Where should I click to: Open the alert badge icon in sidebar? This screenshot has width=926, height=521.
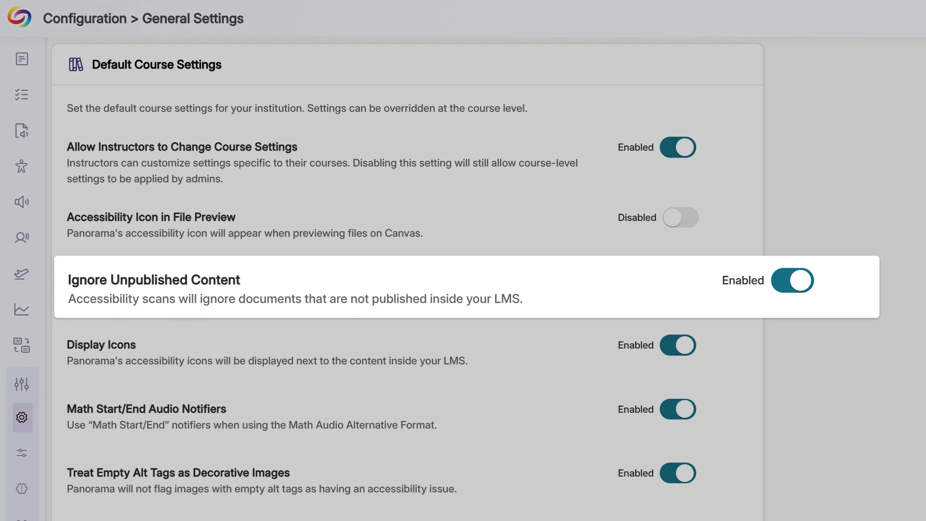pyautogui.click(x=22, y=489)
